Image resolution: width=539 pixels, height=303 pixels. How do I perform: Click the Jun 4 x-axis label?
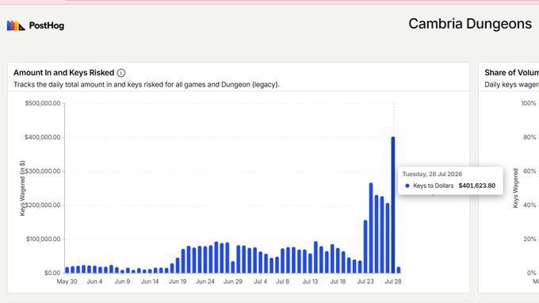pos(94,282)
